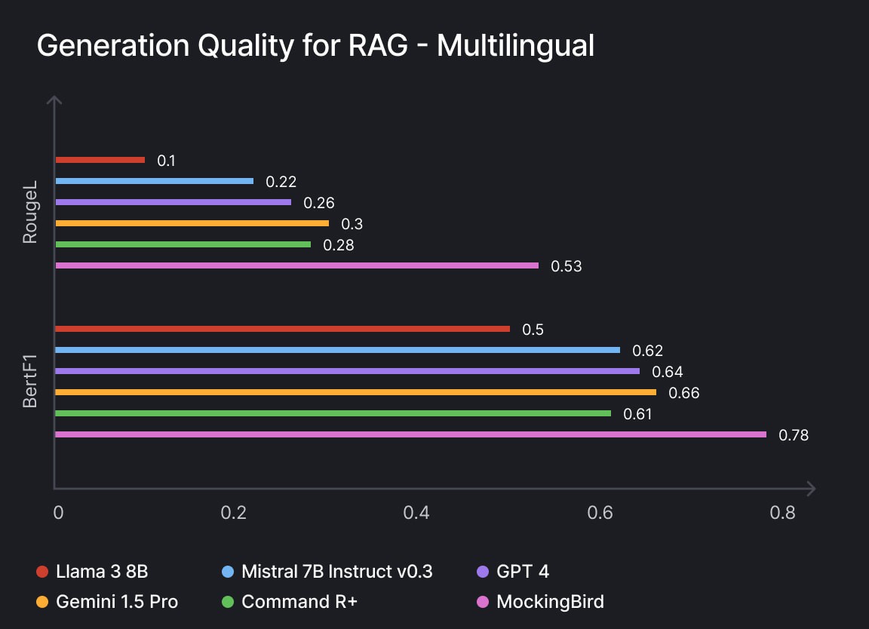This screenshot has height=629, width=869.
Task: Click the green Command R+ legend dot
Action: point(228,602)
